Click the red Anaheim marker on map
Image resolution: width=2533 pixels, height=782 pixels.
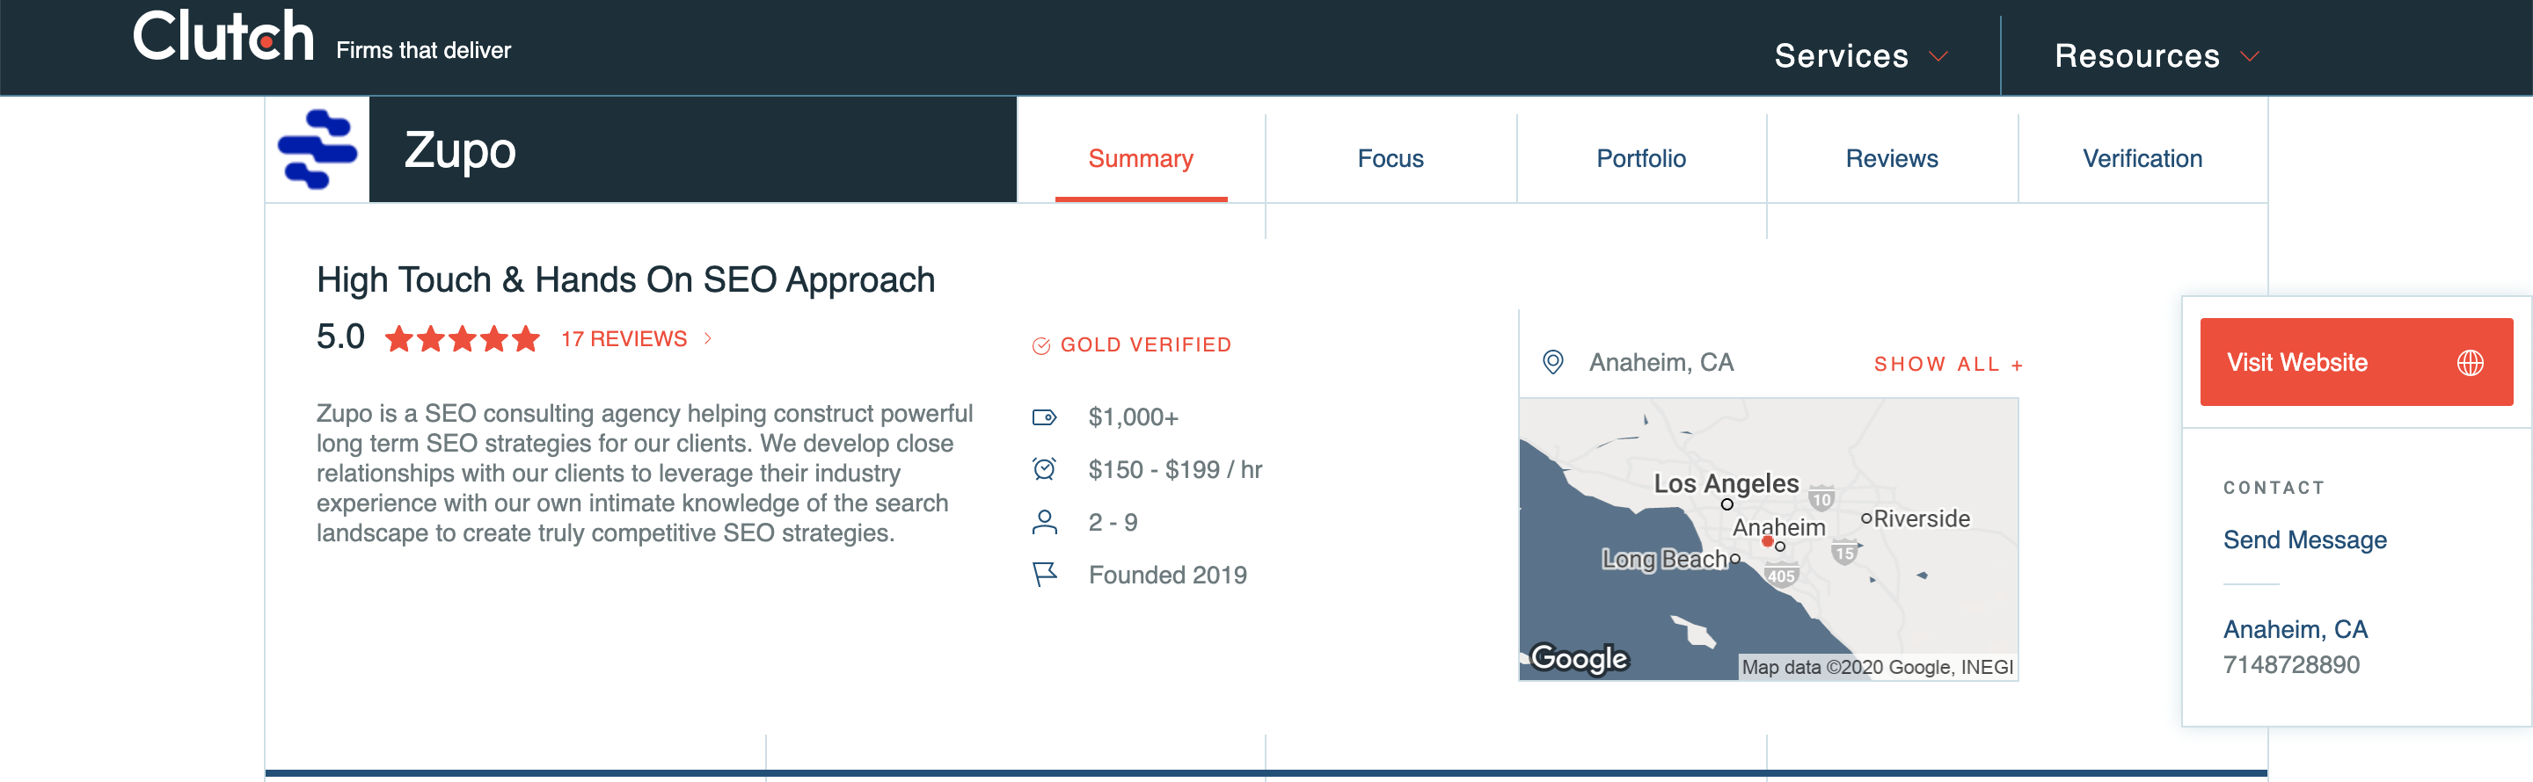(x=1767, y=541)
